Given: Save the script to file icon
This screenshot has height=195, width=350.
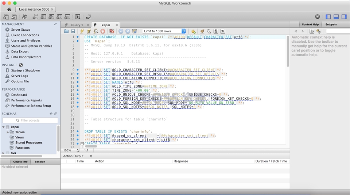Looking at the screenshot, I should tap(73, 31).
